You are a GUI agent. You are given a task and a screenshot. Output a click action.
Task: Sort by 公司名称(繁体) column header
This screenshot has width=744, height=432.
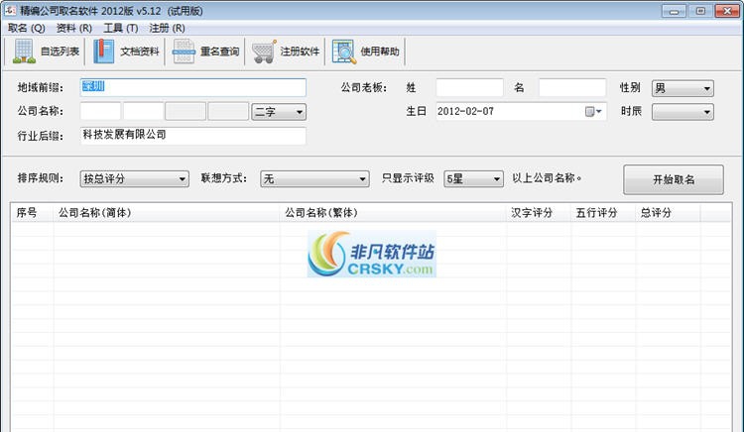tap(394, 213)
